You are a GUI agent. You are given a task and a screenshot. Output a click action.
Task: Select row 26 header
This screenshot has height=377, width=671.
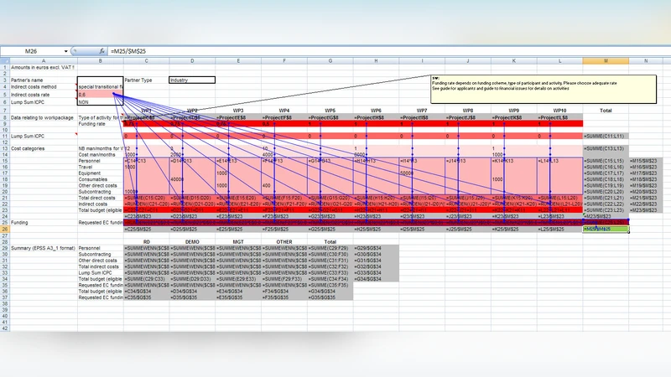tap(3, 229)
